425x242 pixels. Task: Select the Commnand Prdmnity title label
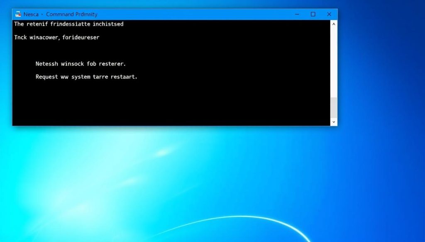[72, 14]
